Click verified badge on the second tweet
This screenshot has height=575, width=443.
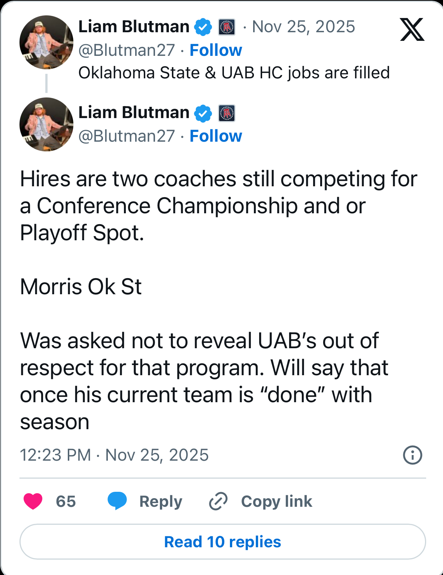pos(203,113)
